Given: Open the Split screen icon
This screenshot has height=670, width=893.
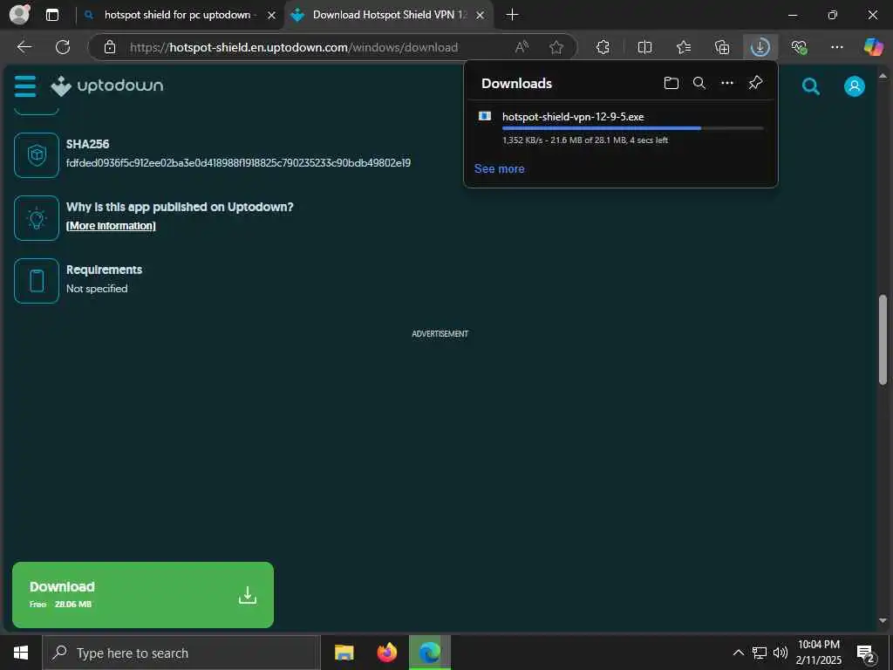Looking at the screenshot, I should click(x=644, y=47).
